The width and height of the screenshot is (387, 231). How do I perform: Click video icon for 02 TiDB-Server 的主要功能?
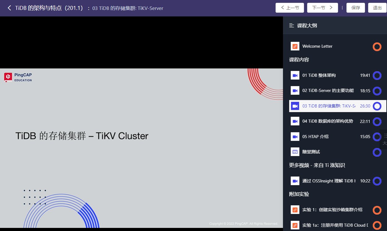(x=295, y=90)
